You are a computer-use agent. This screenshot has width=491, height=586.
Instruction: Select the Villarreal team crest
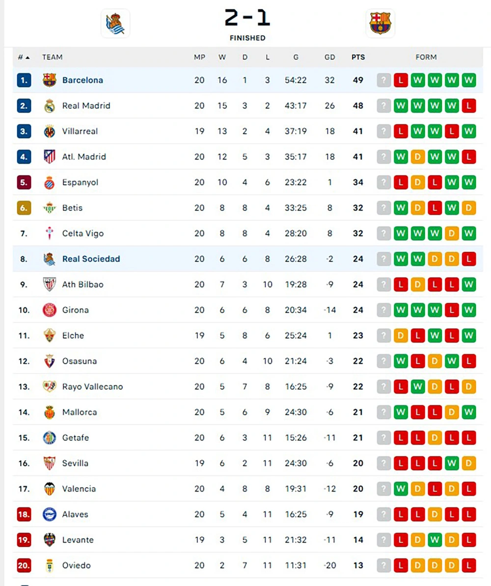click(x=49, y=131)
